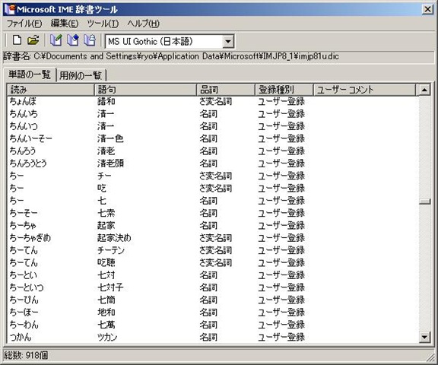
Task: Select the single 七 word entry
Action: (102, 201)
